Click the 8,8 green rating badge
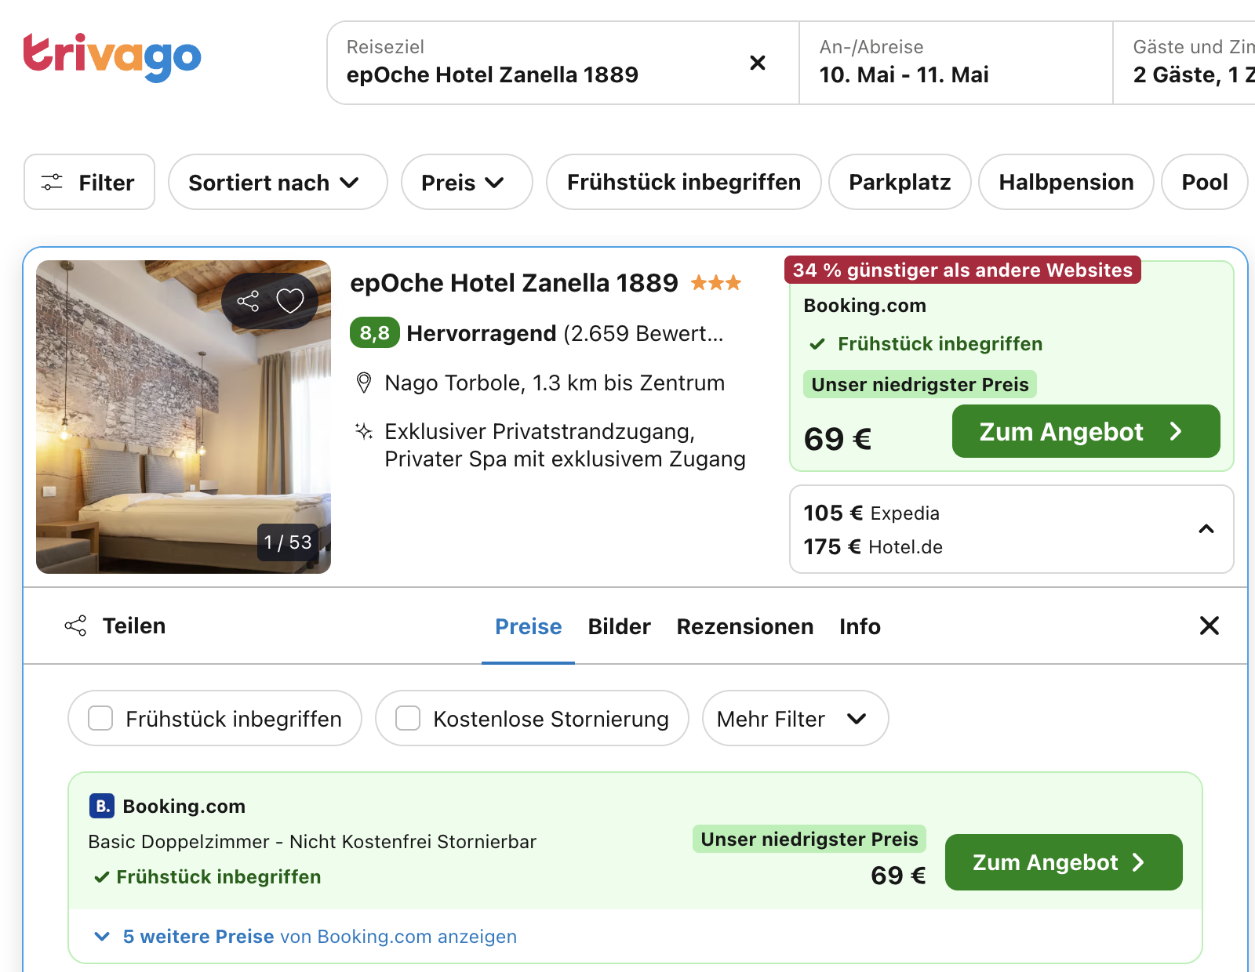 (375, 333)
